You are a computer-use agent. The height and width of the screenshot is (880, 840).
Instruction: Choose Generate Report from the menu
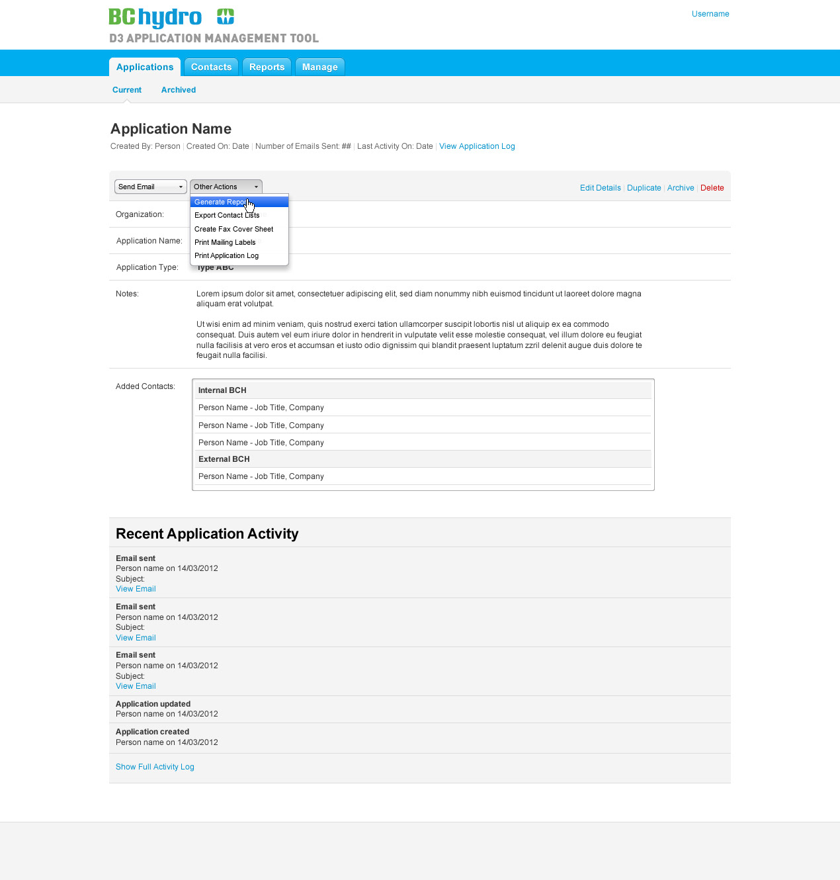(x=239, y=202)
